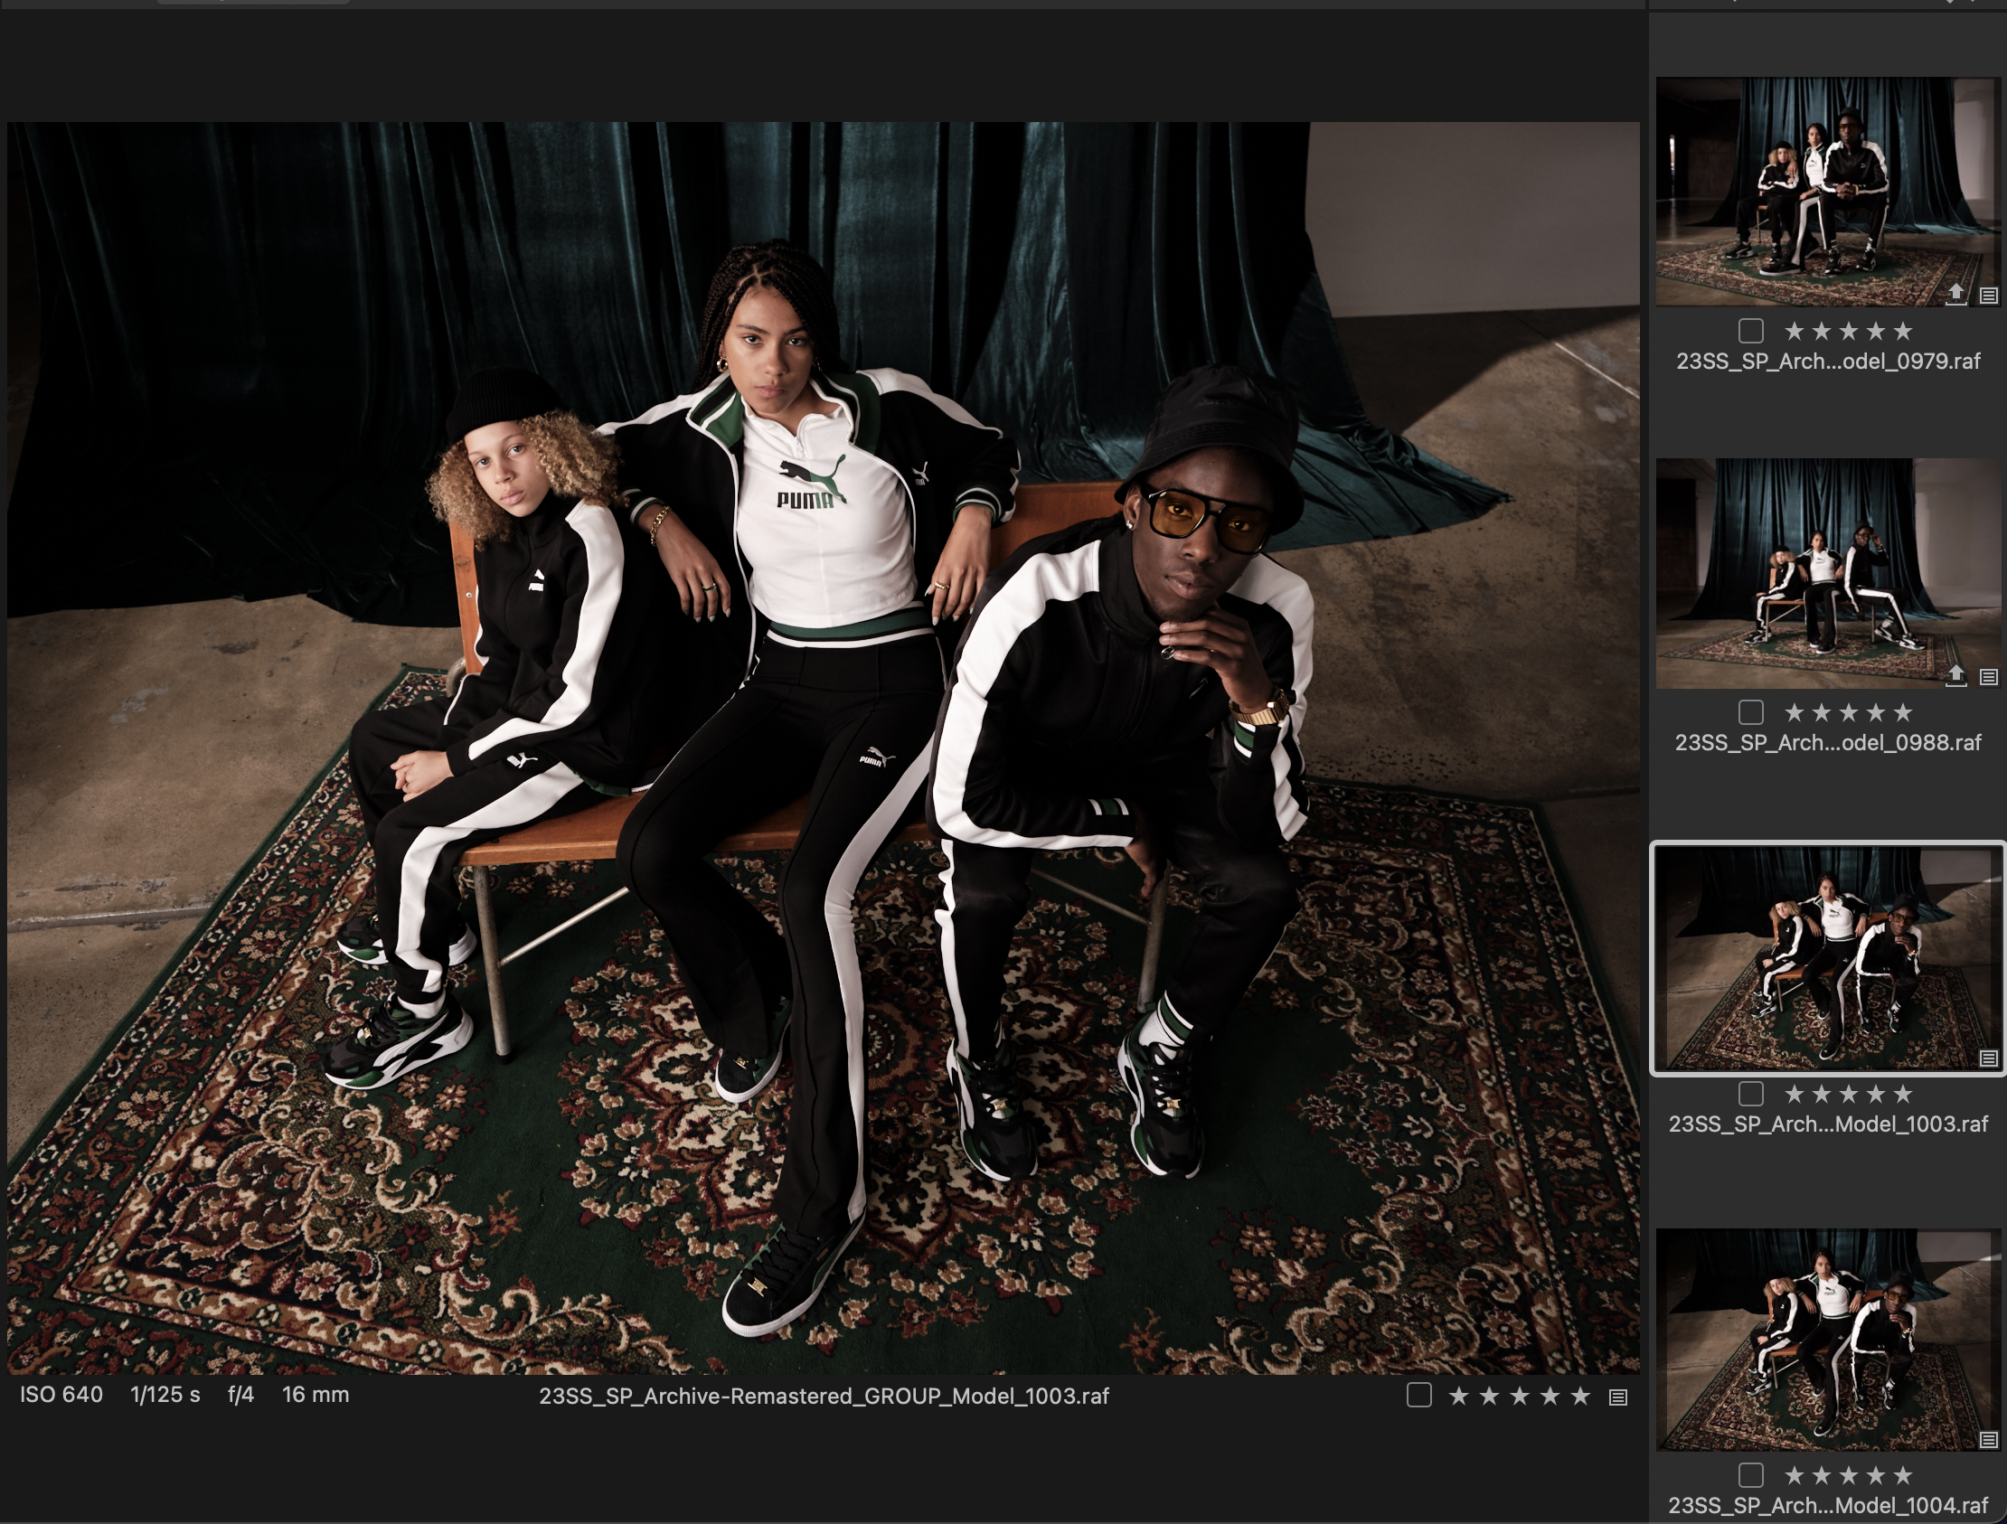Click the metadata icon on the 1003.raf thumbnail
Image resolution: width=2007 pixels, height=1524 pixels.
1989,1058
